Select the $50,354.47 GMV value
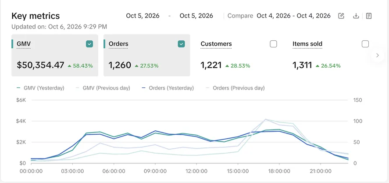 40,65
